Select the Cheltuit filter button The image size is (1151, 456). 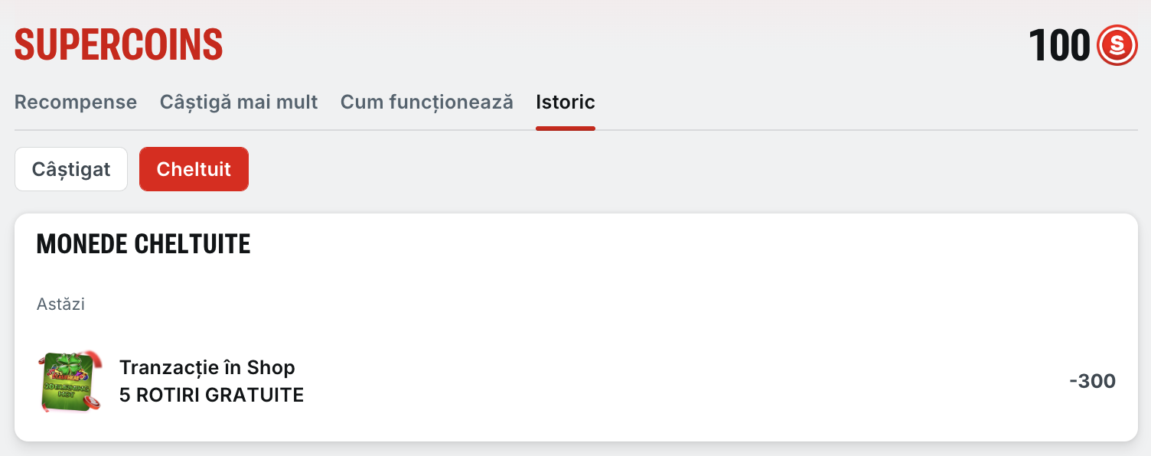[x=194, y=169]
